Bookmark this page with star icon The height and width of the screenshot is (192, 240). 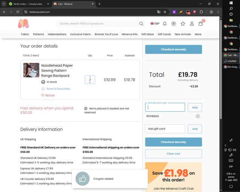[165, 12]
